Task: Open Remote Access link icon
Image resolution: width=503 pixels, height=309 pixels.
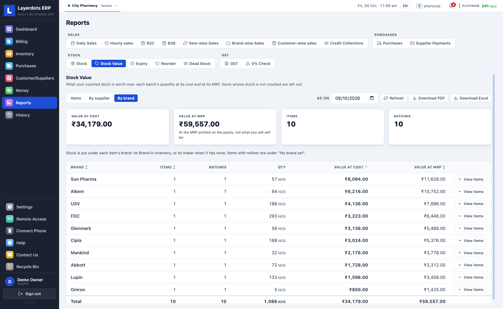Action: click(10, 219)
